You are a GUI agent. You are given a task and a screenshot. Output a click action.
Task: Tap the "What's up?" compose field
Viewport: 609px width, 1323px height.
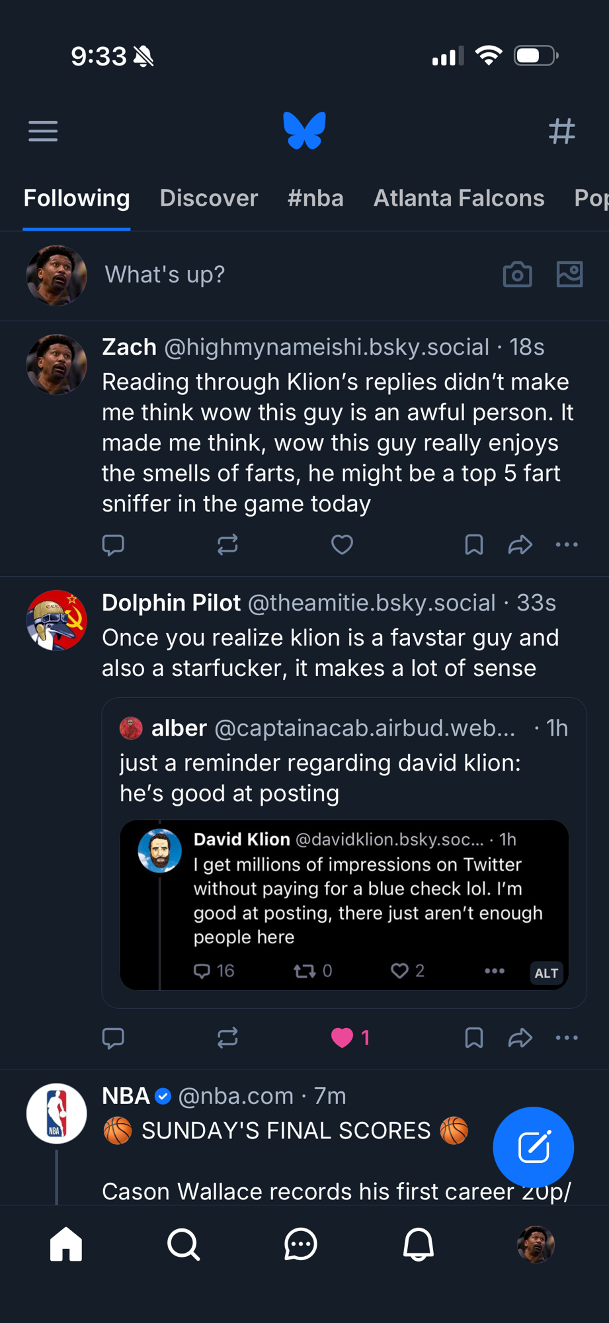pos(165,275)
